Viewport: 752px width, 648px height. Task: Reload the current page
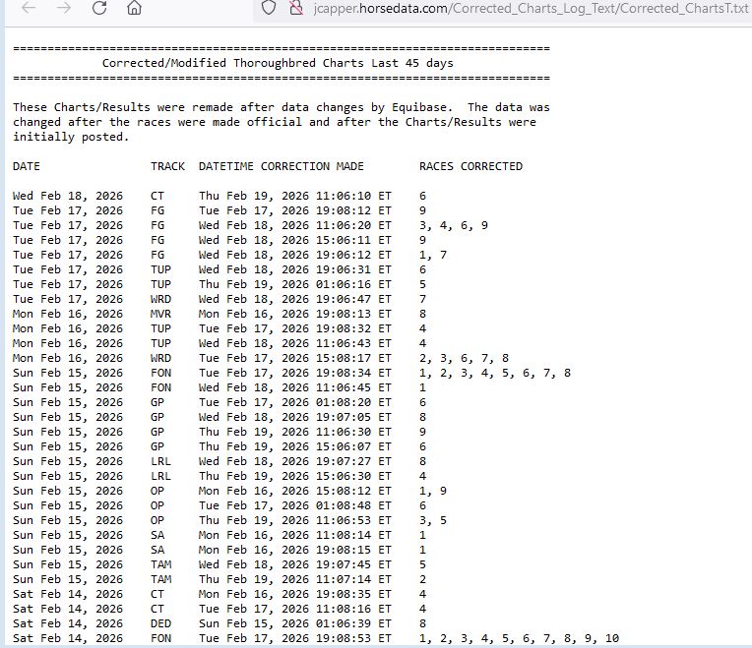coord(99,9)
